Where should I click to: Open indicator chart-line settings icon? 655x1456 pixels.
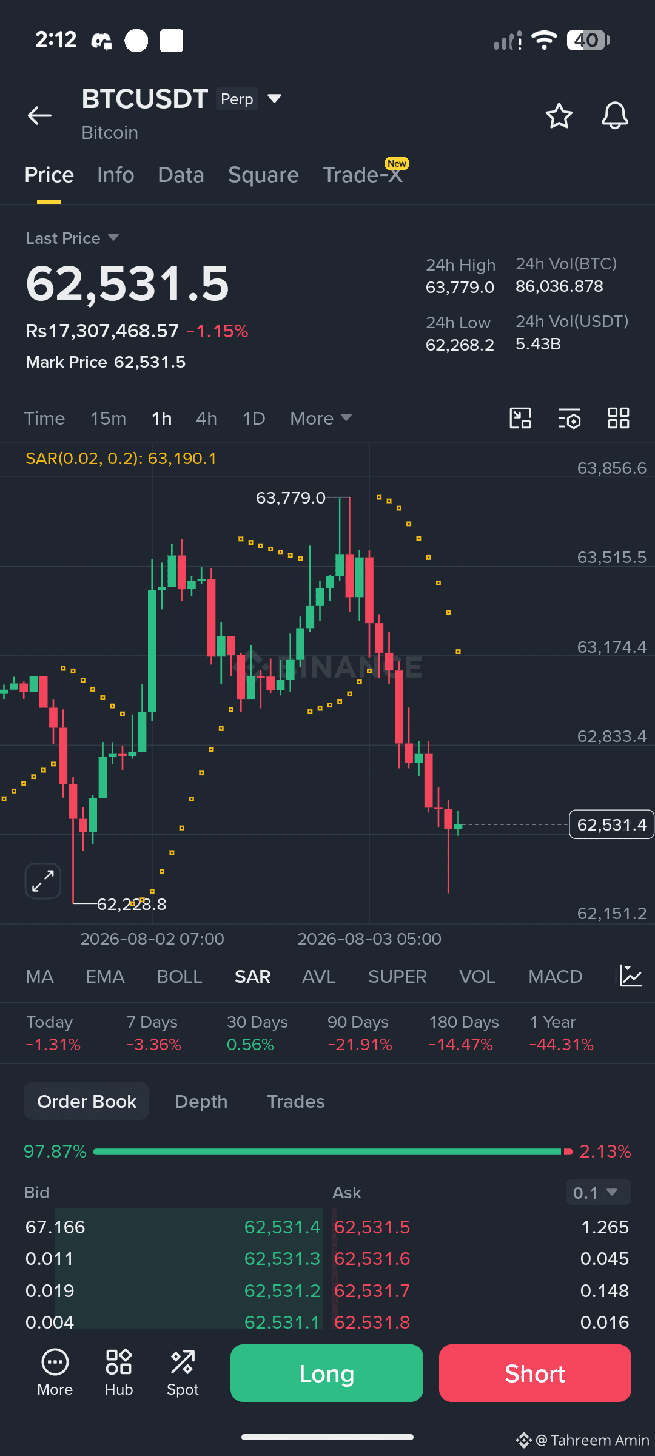pyautogui.click(x=631, y=976)
